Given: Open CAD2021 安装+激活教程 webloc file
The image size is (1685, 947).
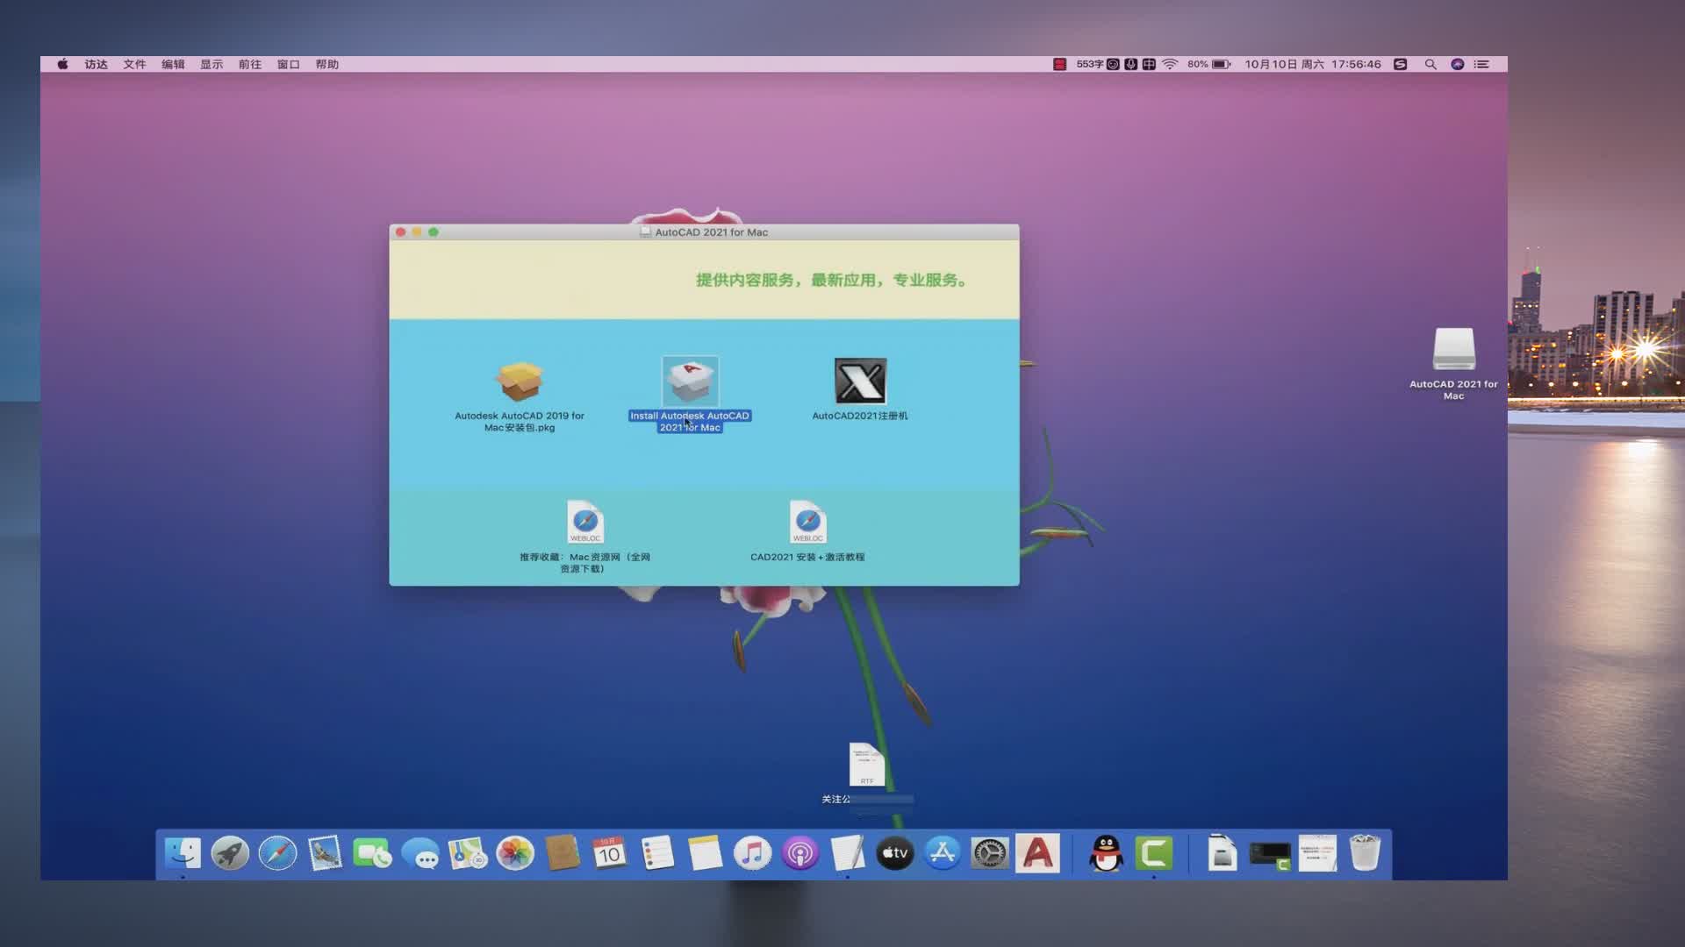Looking at the screenshot, I should [x=807, y=523].
